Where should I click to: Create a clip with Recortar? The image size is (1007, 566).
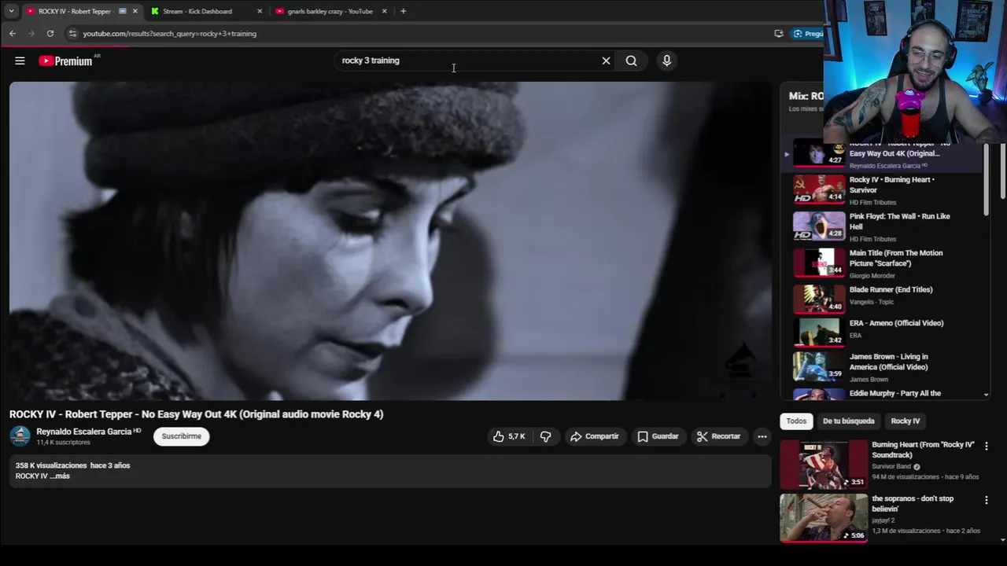718,436
